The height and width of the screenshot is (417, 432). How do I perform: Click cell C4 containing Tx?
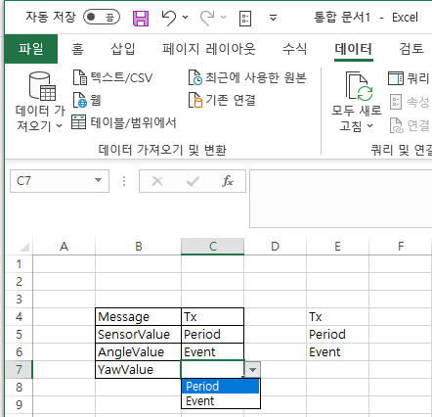pyautogui.click(x=213, y=317)
